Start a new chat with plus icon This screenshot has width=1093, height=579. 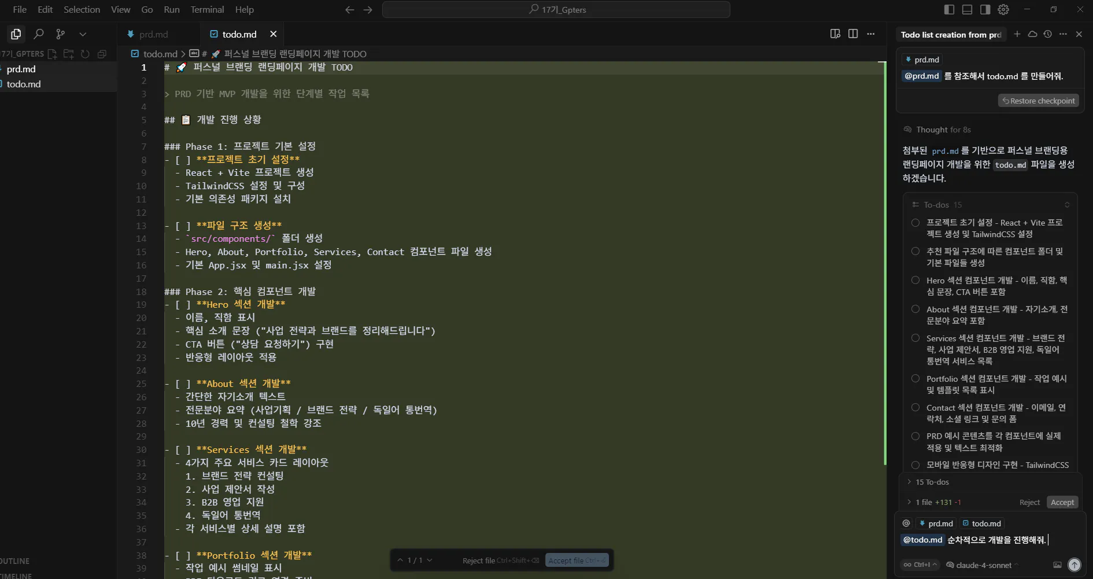pyautogui.click(x=1017, y=34)
